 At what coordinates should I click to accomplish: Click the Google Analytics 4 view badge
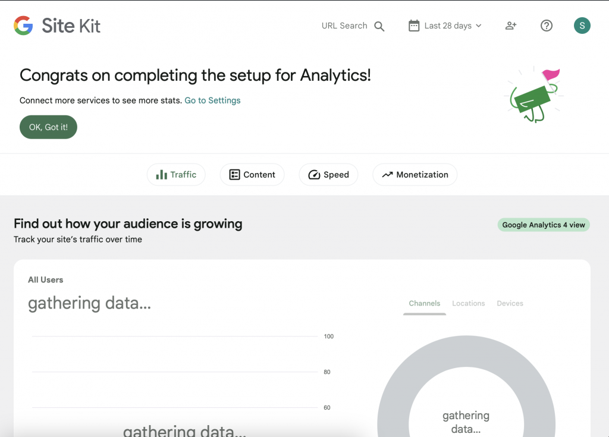pyautogui.click(x=544, y=225)
